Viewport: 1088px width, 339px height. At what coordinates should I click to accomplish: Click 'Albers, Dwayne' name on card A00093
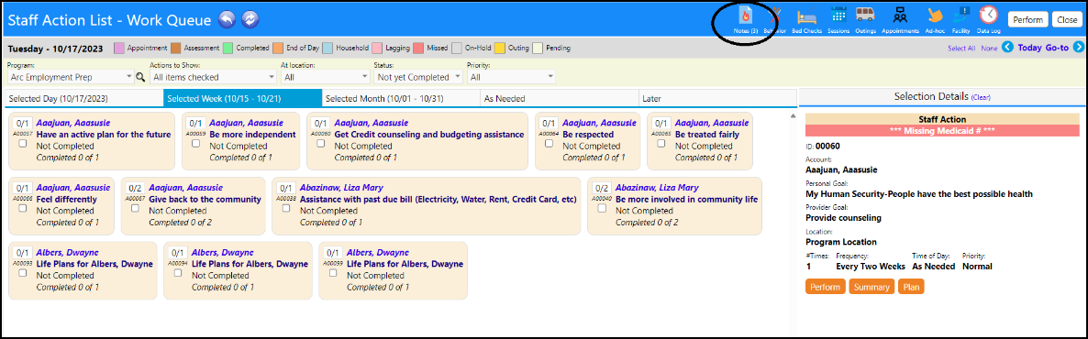[x=66, y=252]
